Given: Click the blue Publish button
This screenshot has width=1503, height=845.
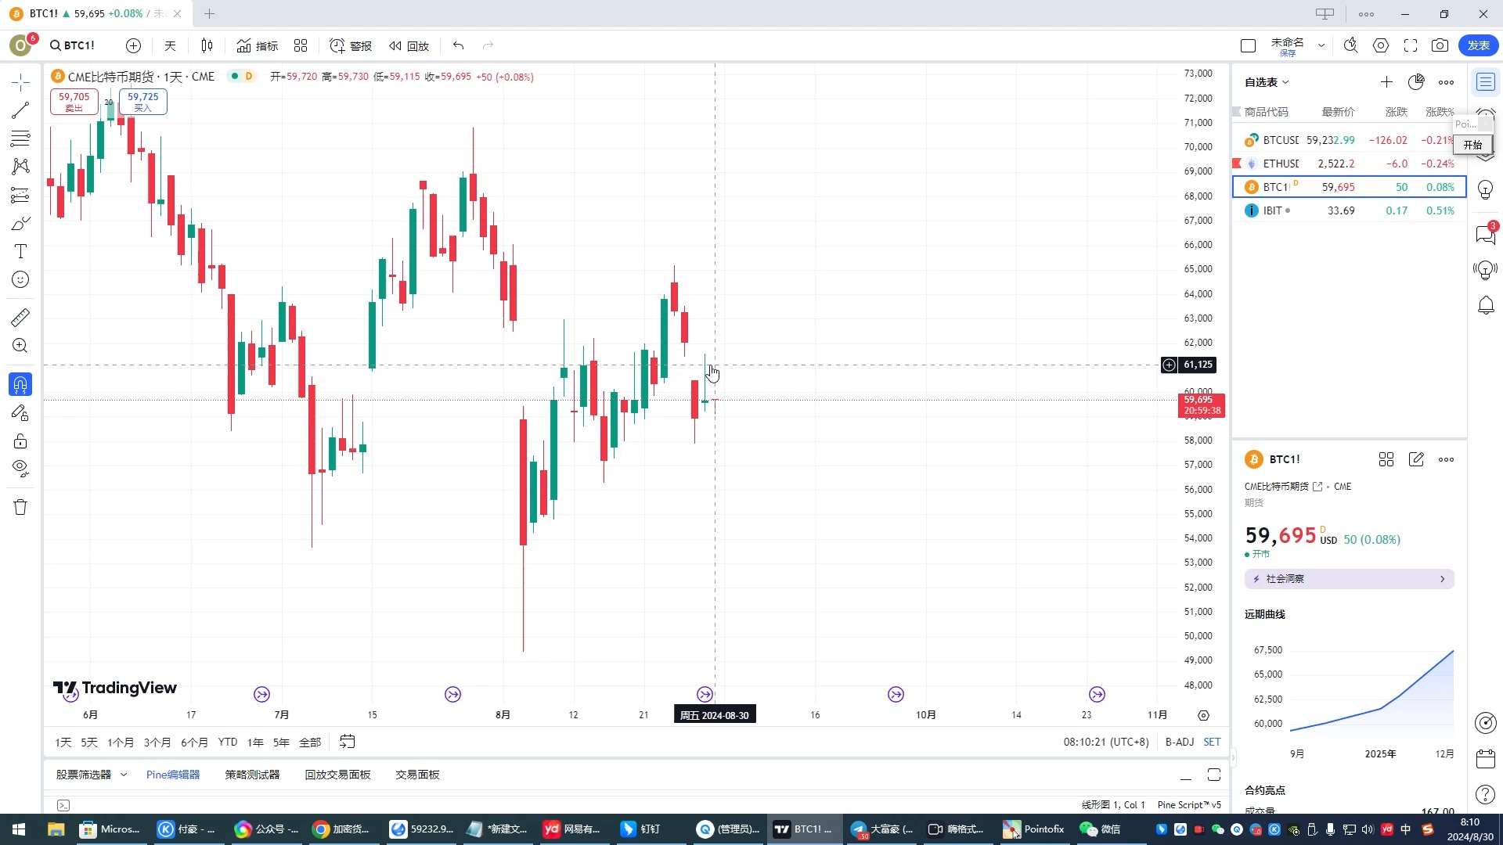Looking at the screenshot, I should pos(1479,45).
